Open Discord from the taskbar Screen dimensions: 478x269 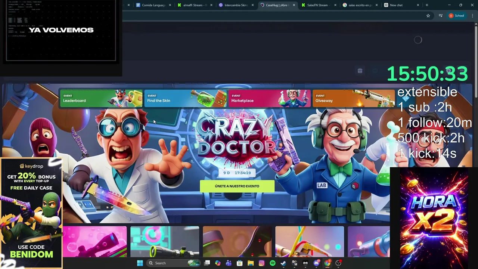coord(316,263)
